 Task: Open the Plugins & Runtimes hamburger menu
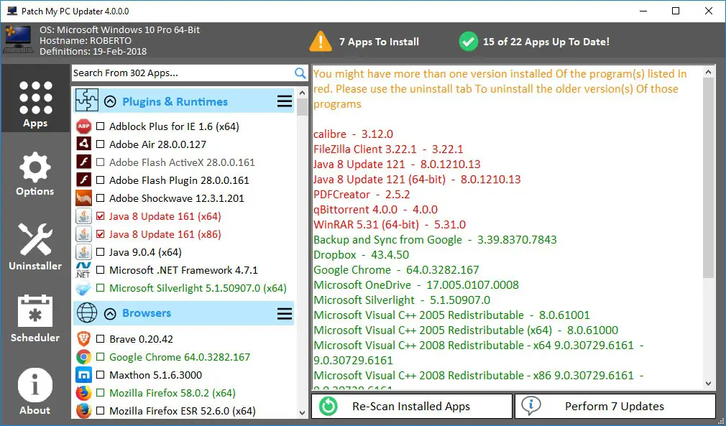285,101
